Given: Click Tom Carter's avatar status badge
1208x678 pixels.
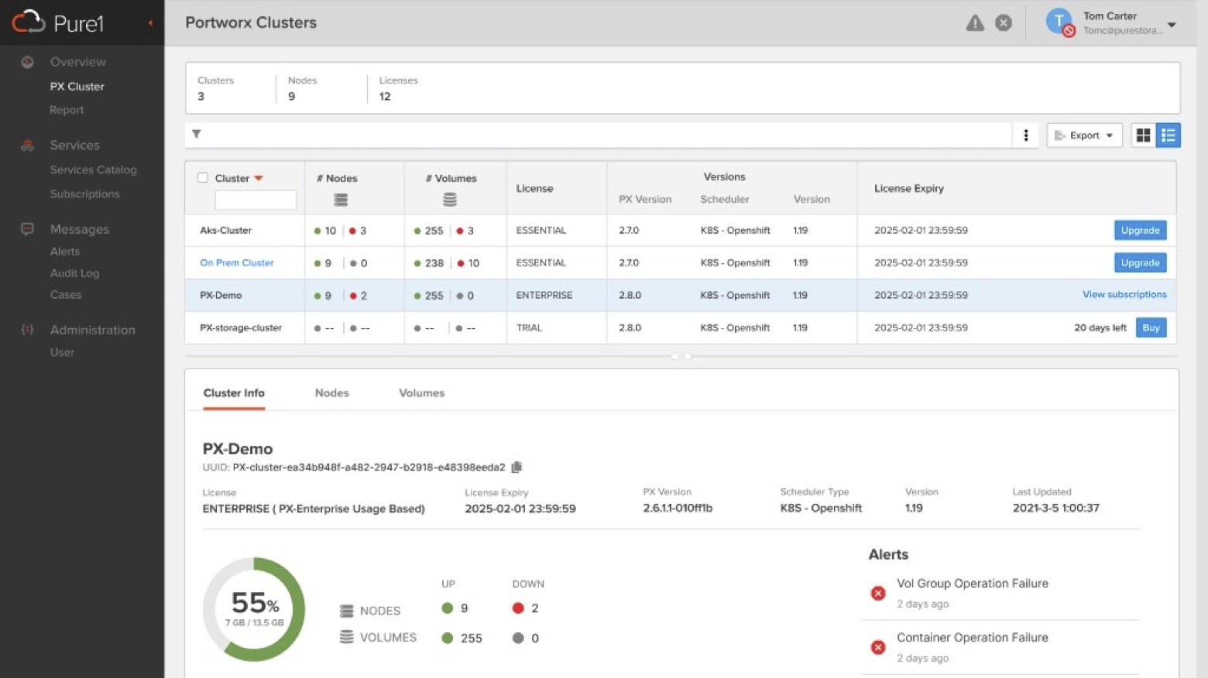Looking at the screenshot, I should click(x=1069, y=32).
